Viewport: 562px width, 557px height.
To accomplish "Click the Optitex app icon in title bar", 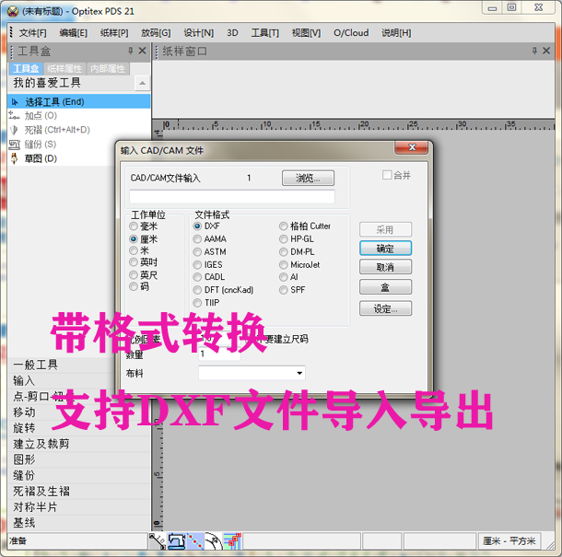I will click(13, 11).
